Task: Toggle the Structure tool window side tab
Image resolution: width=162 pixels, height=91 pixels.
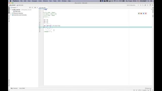Action: pos(9,18)
